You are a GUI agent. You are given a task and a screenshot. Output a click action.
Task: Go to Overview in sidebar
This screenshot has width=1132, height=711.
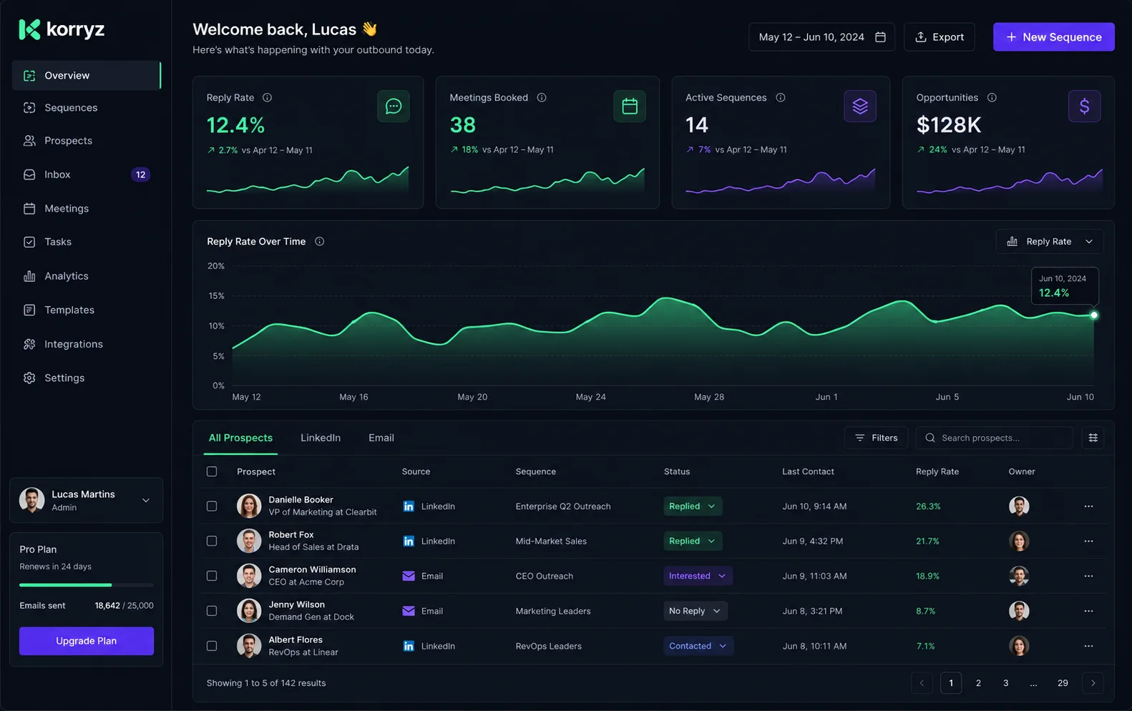[x=87, y=75]
